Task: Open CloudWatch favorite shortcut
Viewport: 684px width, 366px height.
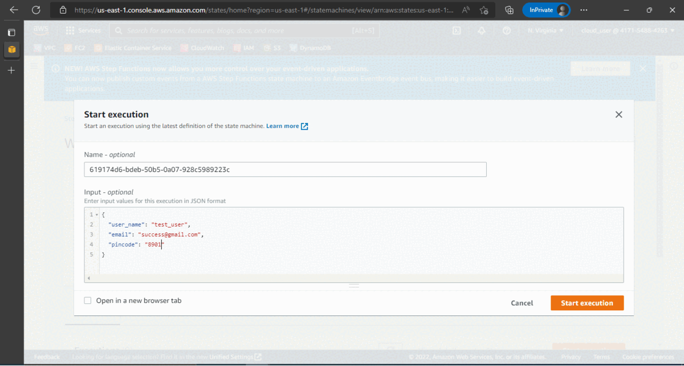Action: pos(203,48)
